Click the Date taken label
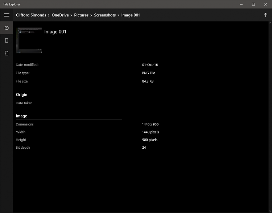 point(24,103)
